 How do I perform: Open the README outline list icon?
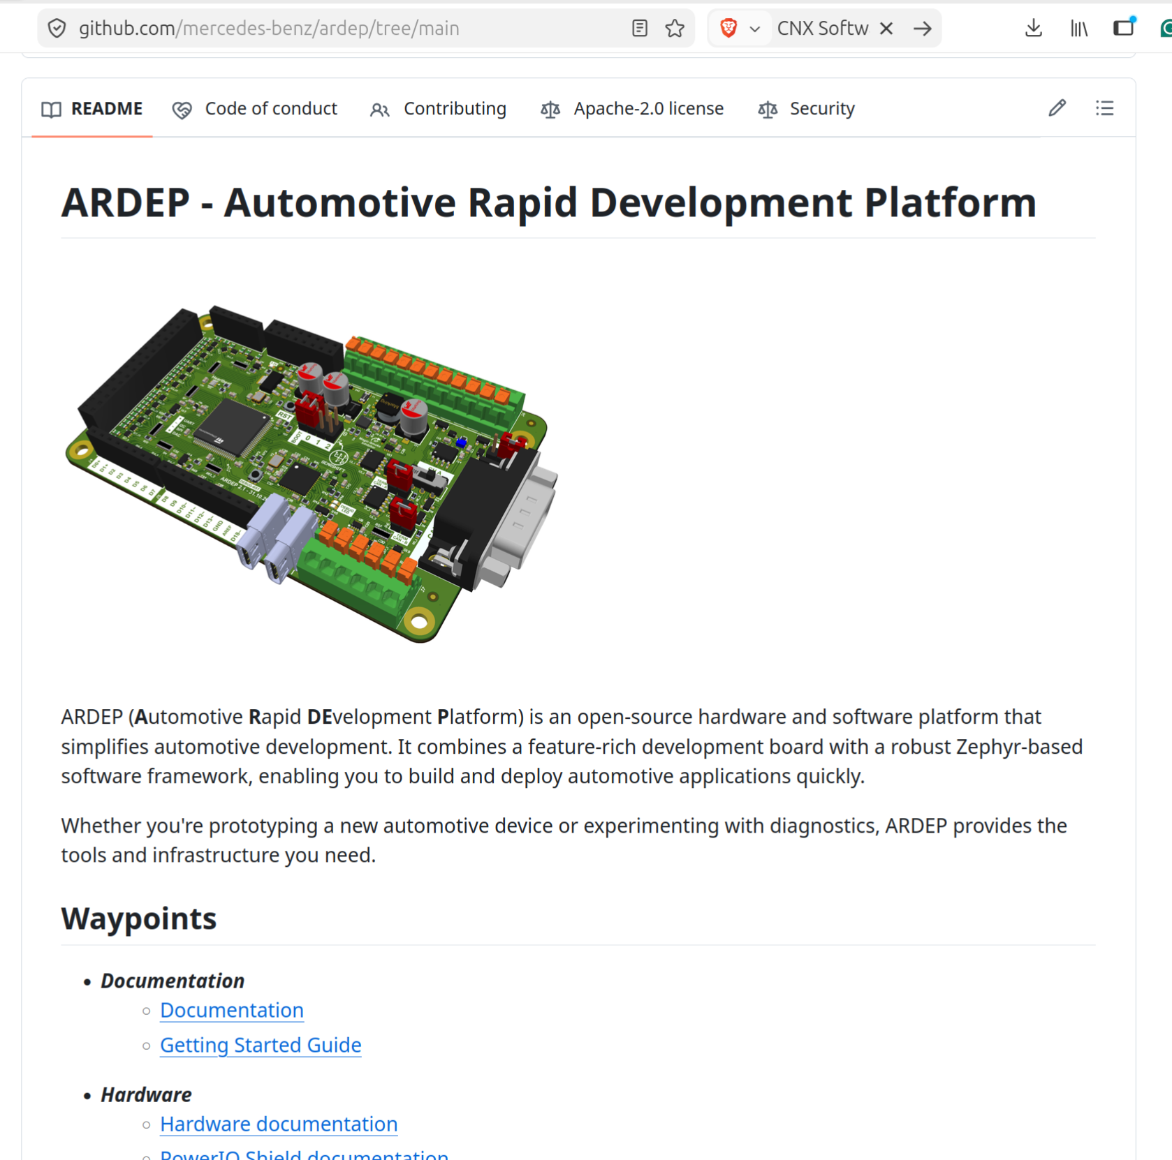[1104, 108]
